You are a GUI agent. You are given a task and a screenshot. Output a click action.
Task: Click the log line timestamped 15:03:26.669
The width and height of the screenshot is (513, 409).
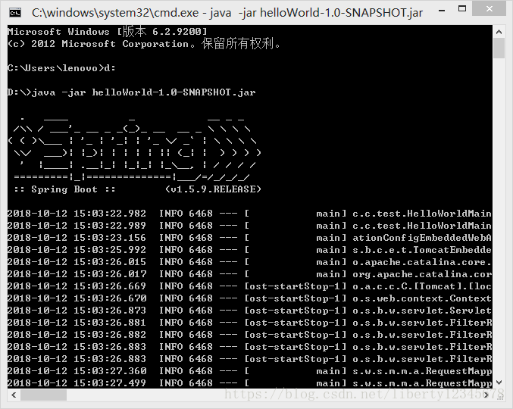click(249, 286)
